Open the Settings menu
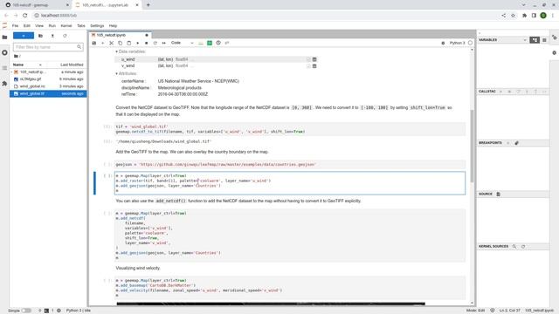 (x=97, y=25)
